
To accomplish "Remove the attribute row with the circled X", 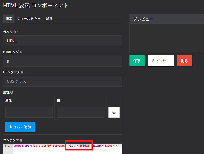I will [x=114, y=112].
